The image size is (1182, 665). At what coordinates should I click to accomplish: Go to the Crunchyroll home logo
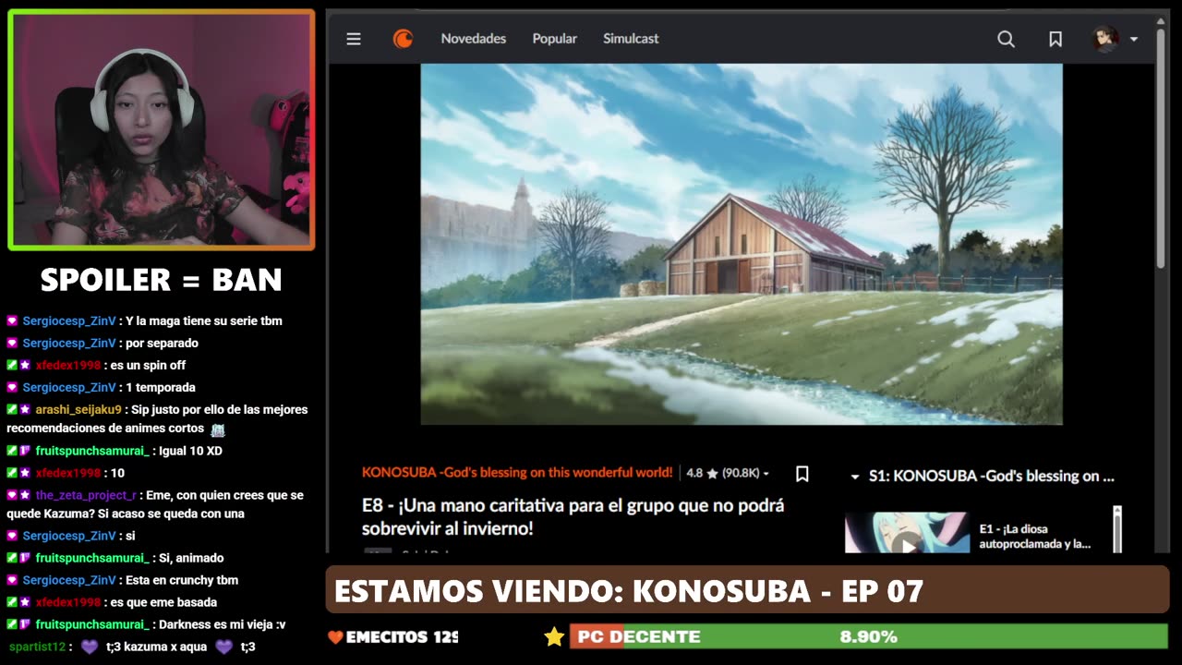(x=403, y=39)
